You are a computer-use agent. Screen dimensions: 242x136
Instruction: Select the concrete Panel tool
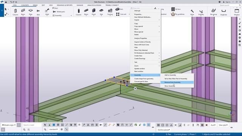tap(94, 12)
